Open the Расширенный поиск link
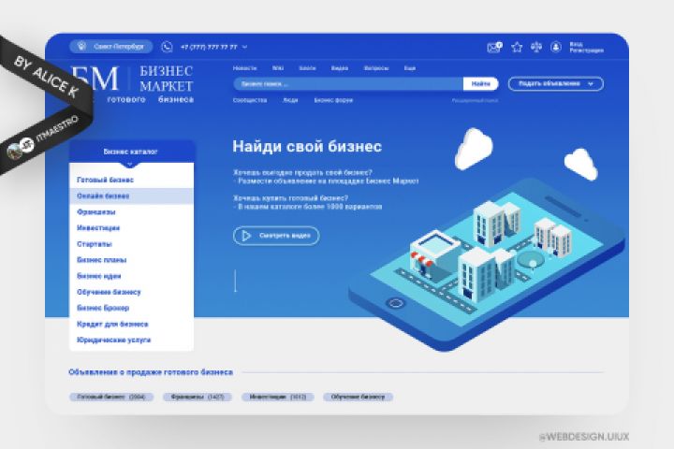Screen dimensions: 674x449 coord(475,100)
